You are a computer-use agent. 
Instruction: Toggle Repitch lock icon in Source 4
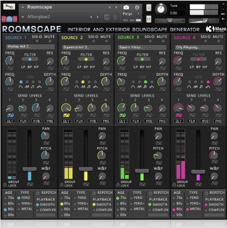click(x=206, y=193)
